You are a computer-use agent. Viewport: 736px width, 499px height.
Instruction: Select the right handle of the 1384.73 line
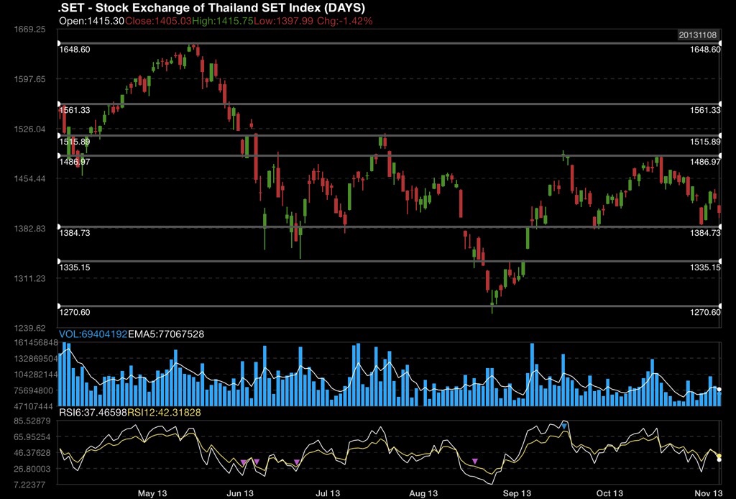(x=719, y=226)
